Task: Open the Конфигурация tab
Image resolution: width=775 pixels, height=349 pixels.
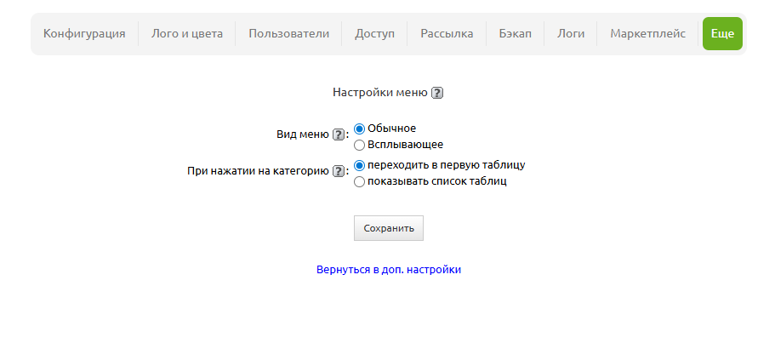Action: [x=84, y=33]
